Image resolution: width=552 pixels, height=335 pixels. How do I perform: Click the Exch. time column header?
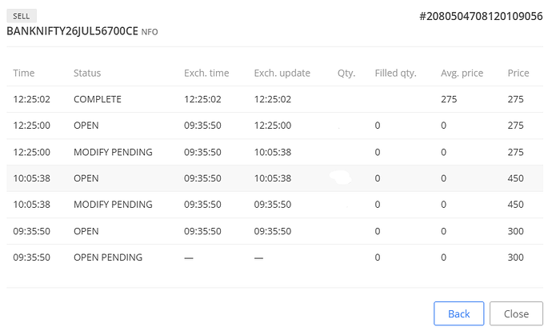206,73
